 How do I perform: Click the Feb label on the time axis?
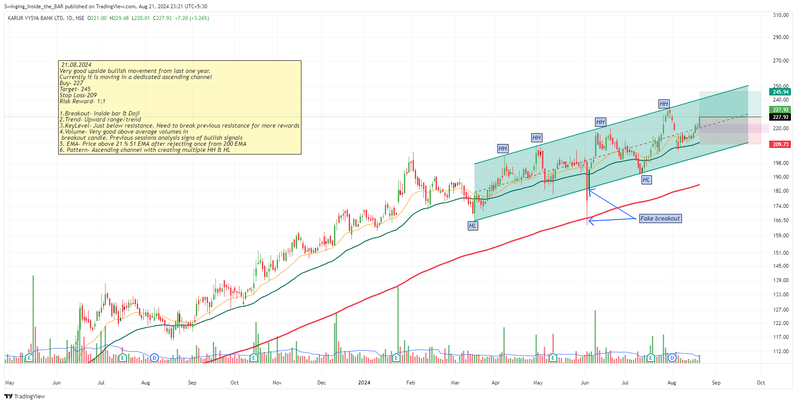tap(410, 383)
